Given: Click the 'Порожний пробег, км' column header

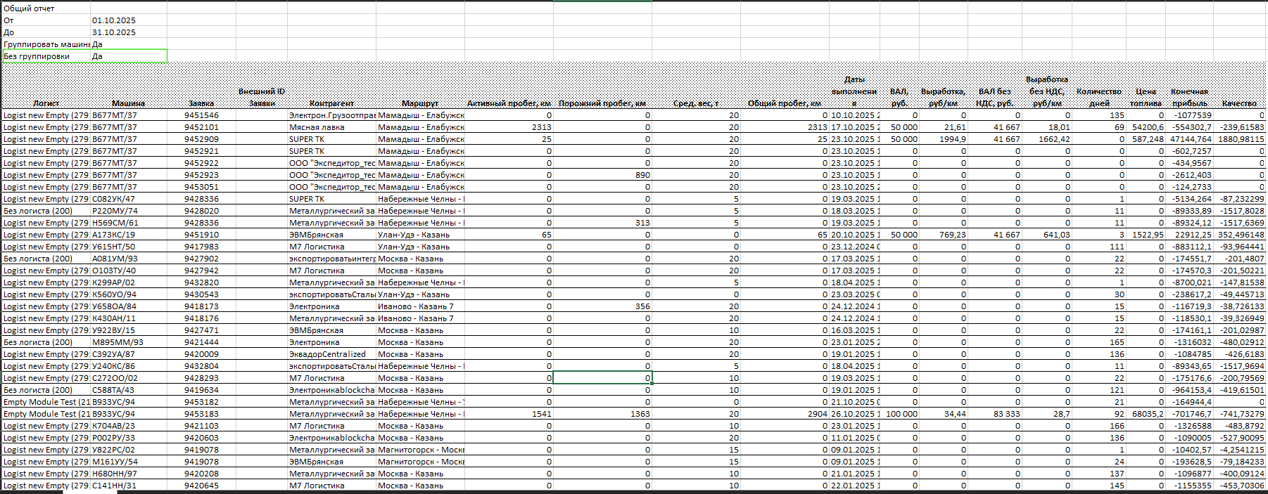Looking at the screenshot, I should [x=602, y=103].
